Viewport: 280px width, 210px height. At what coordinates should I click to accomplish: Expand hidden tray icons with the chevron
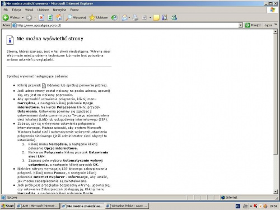(251, 206)
